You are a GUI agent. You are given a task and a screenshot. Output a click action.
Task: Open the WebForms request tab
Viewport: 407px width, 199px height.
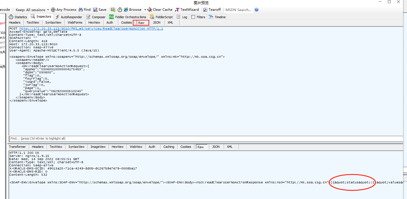click(x=75, y=22)
